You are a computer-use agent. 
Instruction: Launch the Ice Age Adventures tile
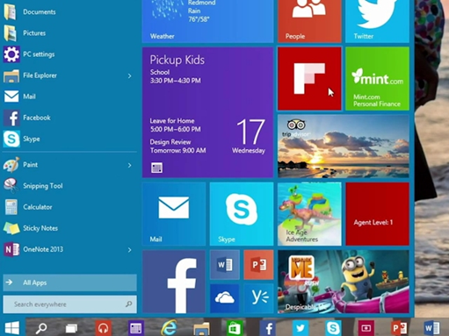coord(309,214)
